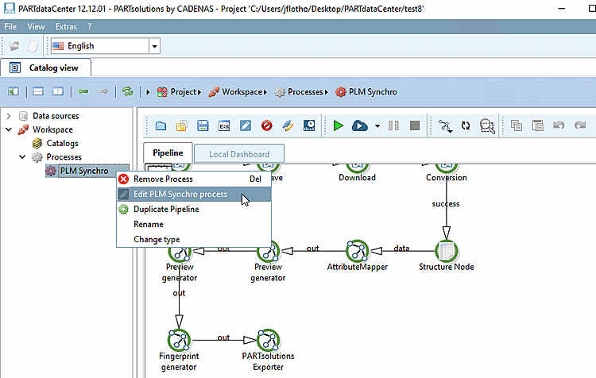Select the AttributeMapper node
This screenshot has width=596, height=378.
pyautogui.click(x=357, y=252)
